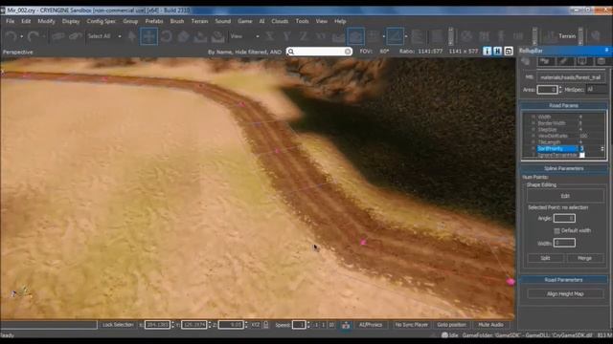Click the Angle input field

[x=564, y=219]
